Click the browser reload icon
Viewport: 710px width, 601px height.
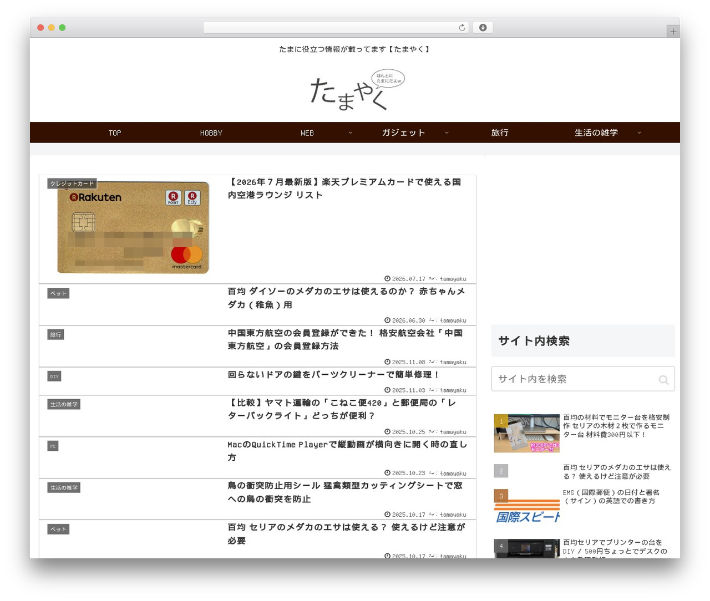(x=461, y=28)
